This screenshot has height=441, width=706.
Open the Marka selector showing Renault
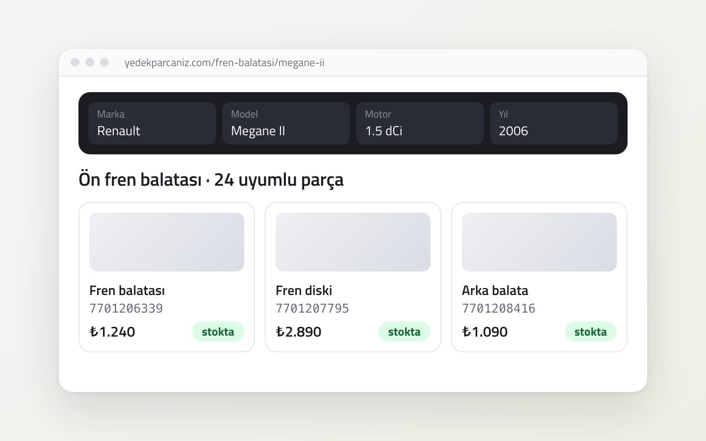[x=152, y=123]
